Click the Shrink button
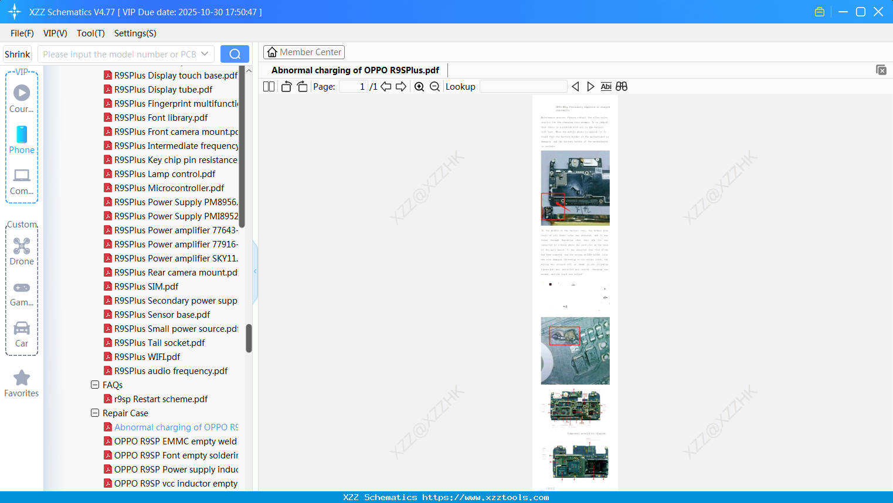The image size is (893, 503). tap(17, 54)
